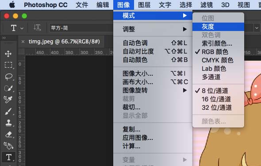Toggle text orientation icon in options bar
The width and height of the screenshot is (261, 166).
[x=37, y=27]
